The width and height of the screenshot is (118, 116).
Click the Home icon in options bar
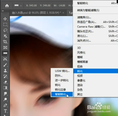point(7,6)
